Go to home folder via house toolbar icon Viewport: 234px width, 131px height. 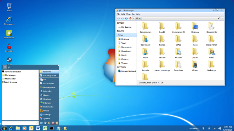130,18
